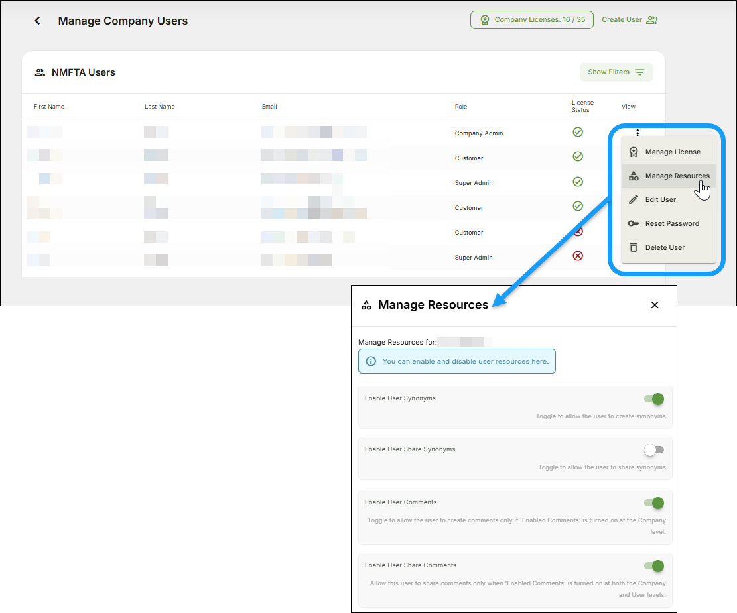Click the green license status check on the first row
Screen dimensions: 737x613
tap(577, 131)
